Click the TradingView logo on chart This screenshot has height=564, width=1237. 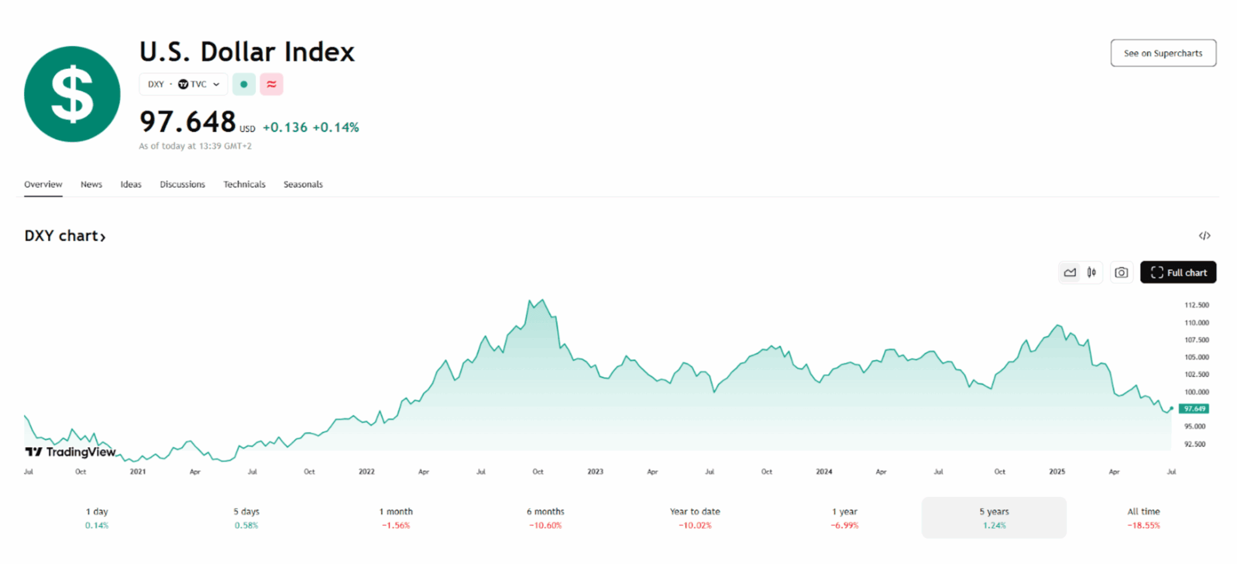pyautogui.click(x=70, y=452)
